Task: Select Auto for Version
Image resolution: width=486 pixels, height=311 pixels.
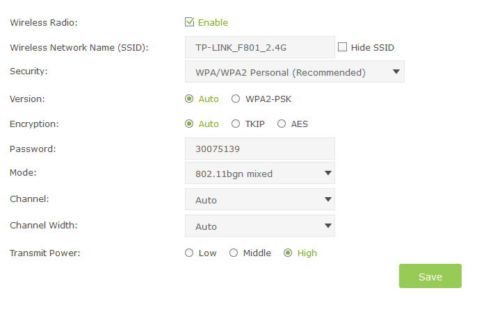Action: tap(189, 99)
